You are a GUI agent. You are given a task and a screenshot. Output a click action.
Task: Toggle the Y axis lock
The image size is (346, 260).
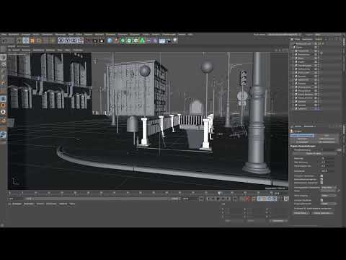(68, 40)
